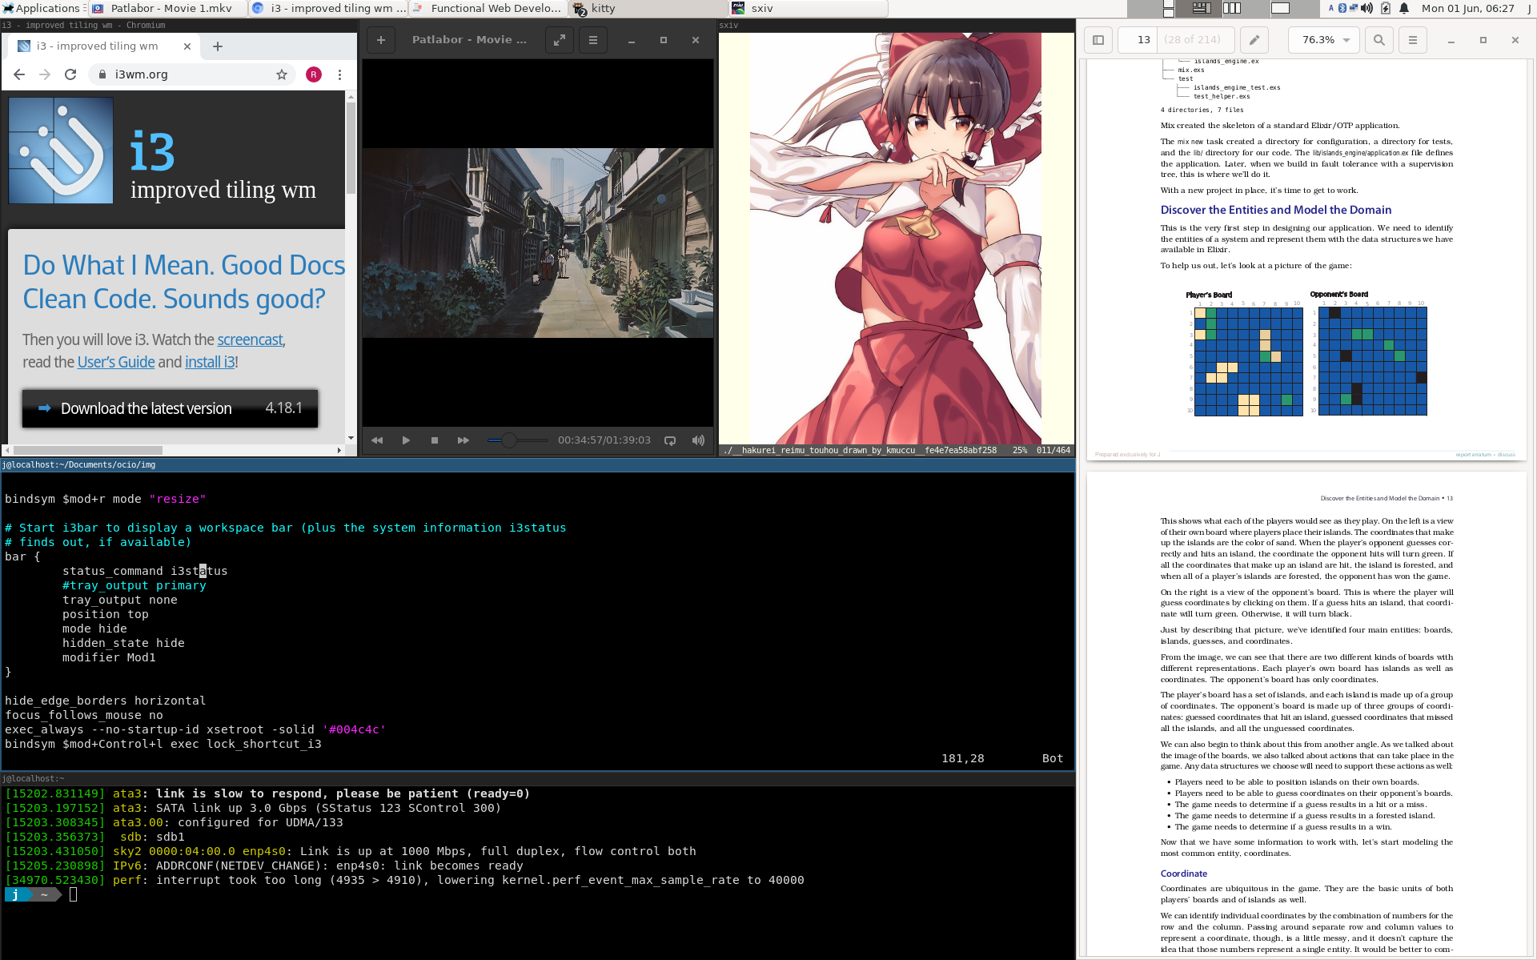Click the scroll-down arrow in the Chromium scrollbar

click(x=351, y=439)
